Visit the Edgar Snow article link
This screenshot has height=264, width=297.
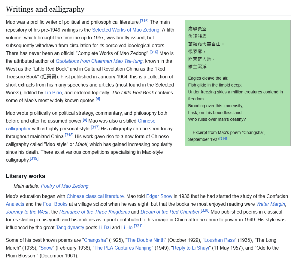pos(159,196)
